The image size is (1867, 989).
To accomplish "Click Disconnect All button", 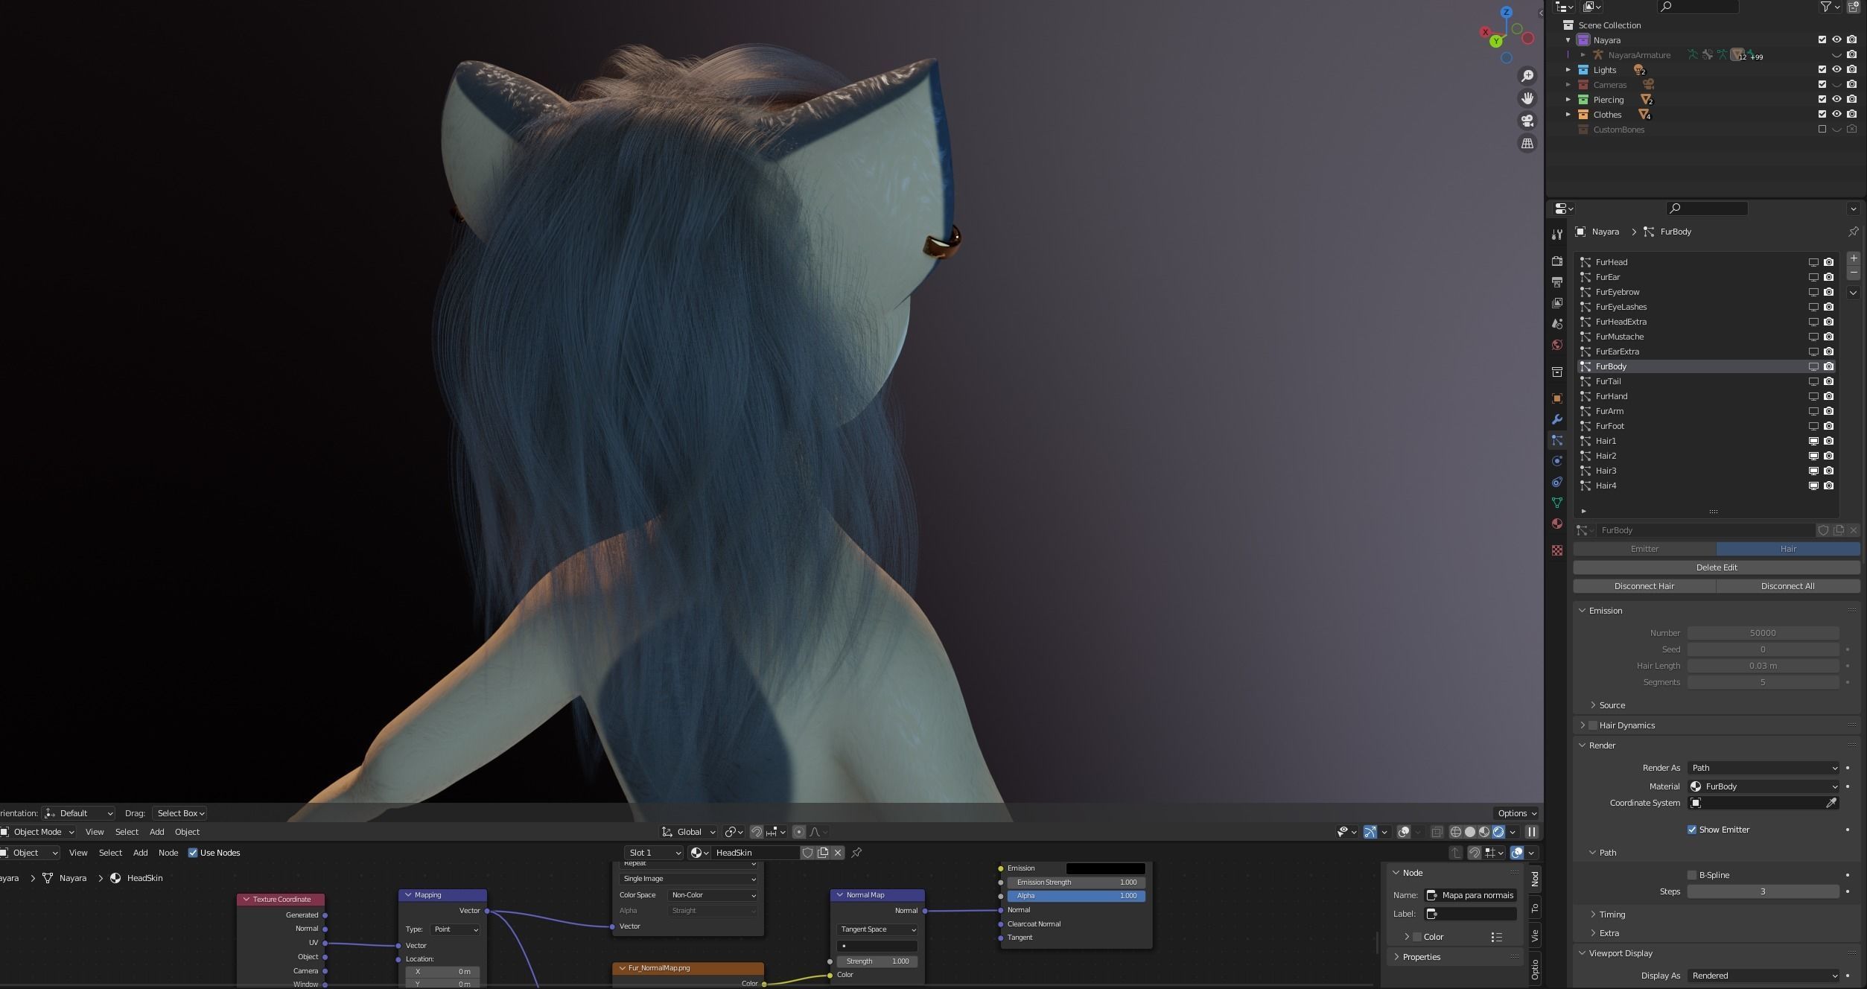I will pyautogui.click(x=1787, y=586).
